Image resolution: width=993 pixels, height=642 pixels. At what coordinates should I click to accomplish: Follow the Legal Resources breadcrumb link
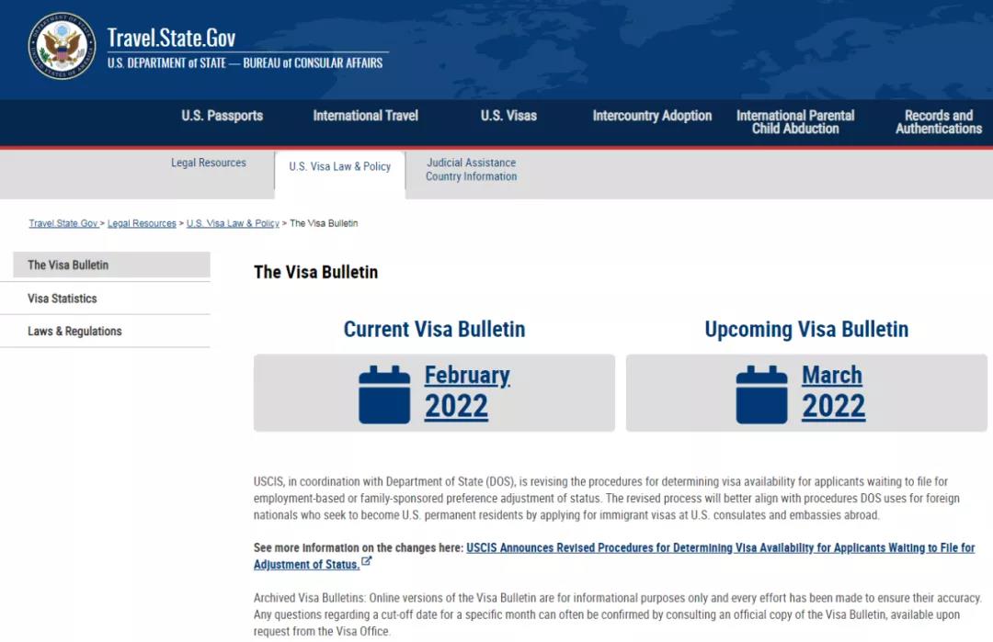(142, 223)
